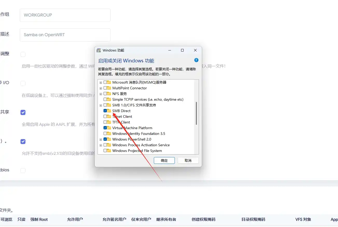Click the 目录权限掩码 column header
The width and height of the screenshot is (338, 227).
pyautogui.click(x=253, y=219)
